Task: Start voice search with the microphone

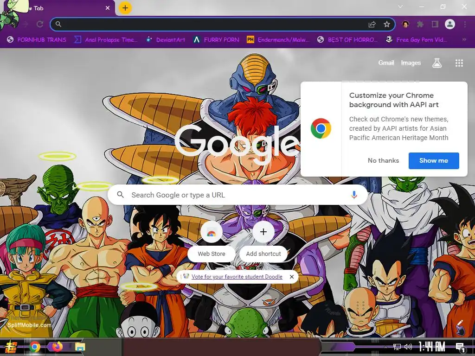Action: pos(354,195)
